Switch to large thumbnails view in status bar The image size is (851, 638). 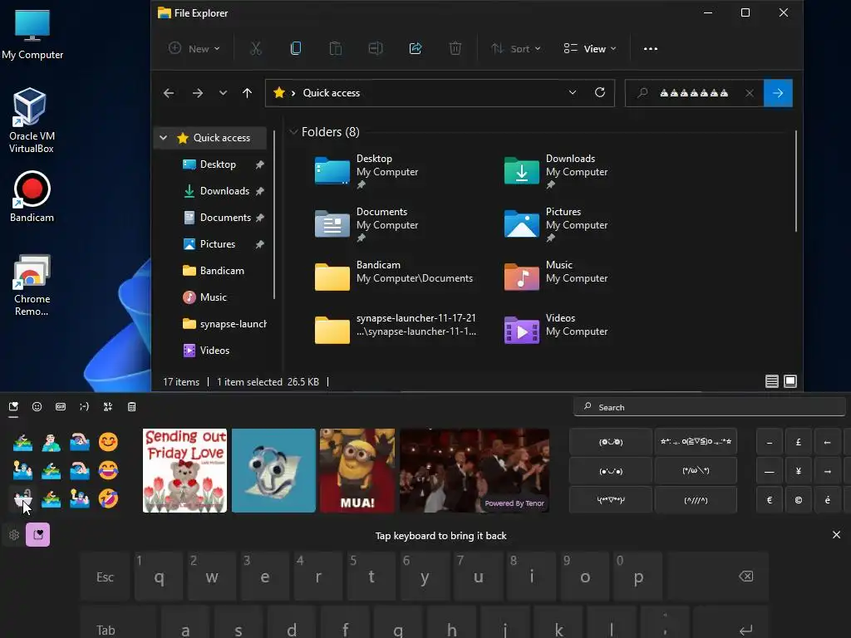tap(790, 381)
